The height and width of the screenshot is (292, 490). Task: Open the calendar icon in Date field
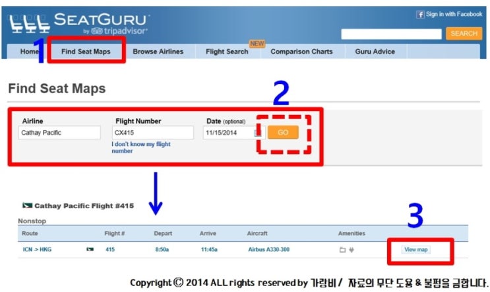pyautogui.click(x=257, y=133)
